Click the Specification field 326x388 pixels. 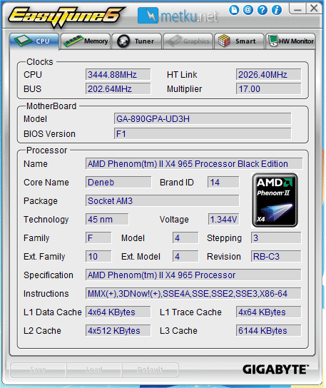(193, 275)
